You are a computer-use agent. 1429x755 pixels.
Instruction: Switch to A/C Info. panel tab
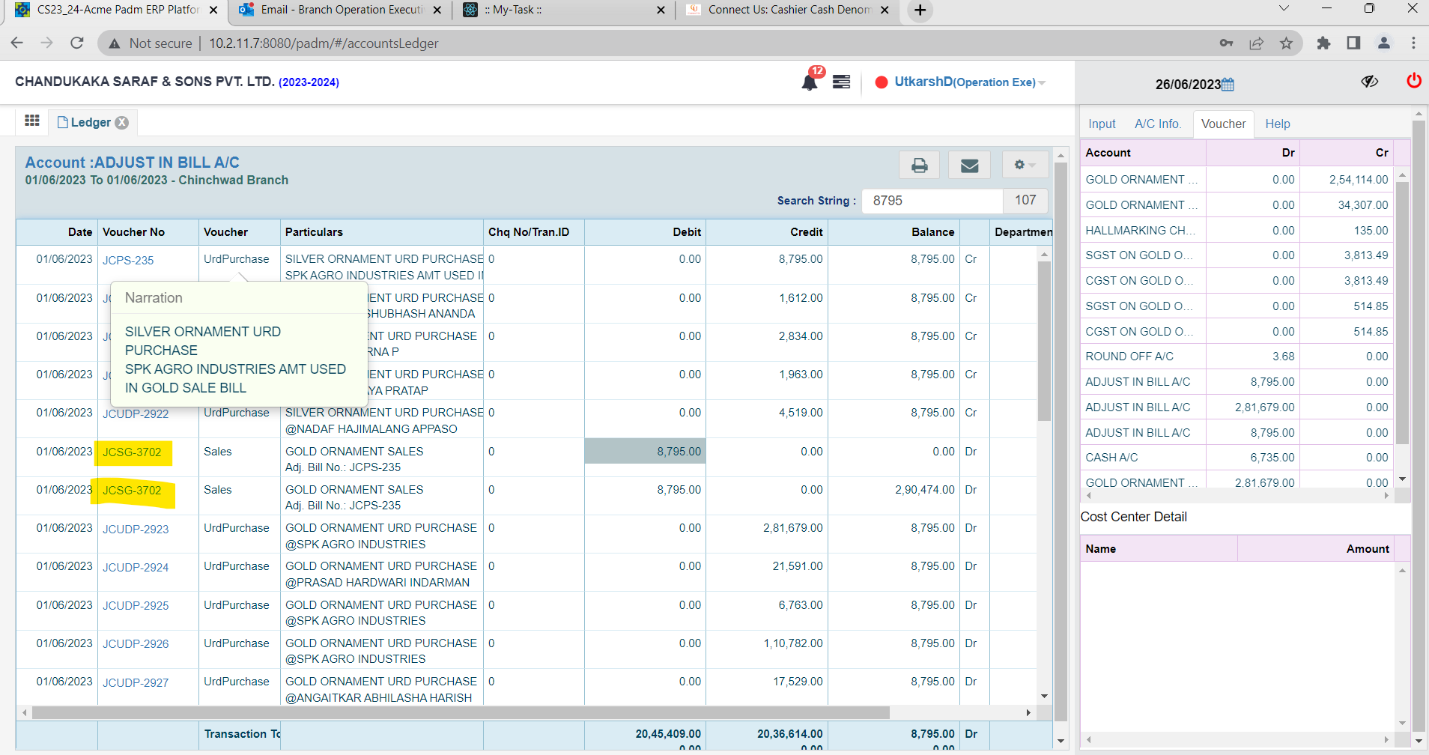tap(1157, 124)
